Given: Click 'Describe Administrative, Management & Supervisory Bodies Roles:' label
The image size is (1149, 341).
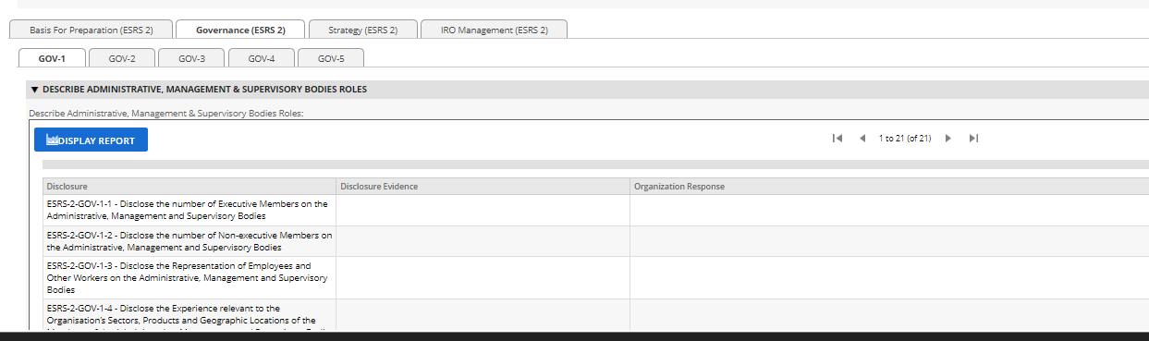Looking at the screenshot, I should 166,113.
